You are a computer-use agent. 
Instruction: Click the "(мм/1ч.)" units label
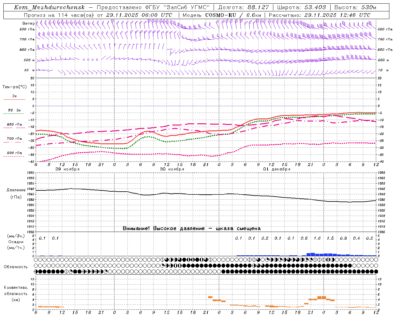(16, 248)
